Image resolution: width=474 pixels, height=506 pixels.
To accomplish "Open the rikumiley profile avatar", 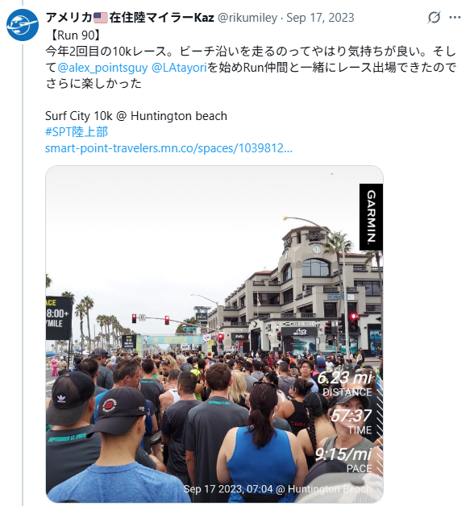I will 23,25.
